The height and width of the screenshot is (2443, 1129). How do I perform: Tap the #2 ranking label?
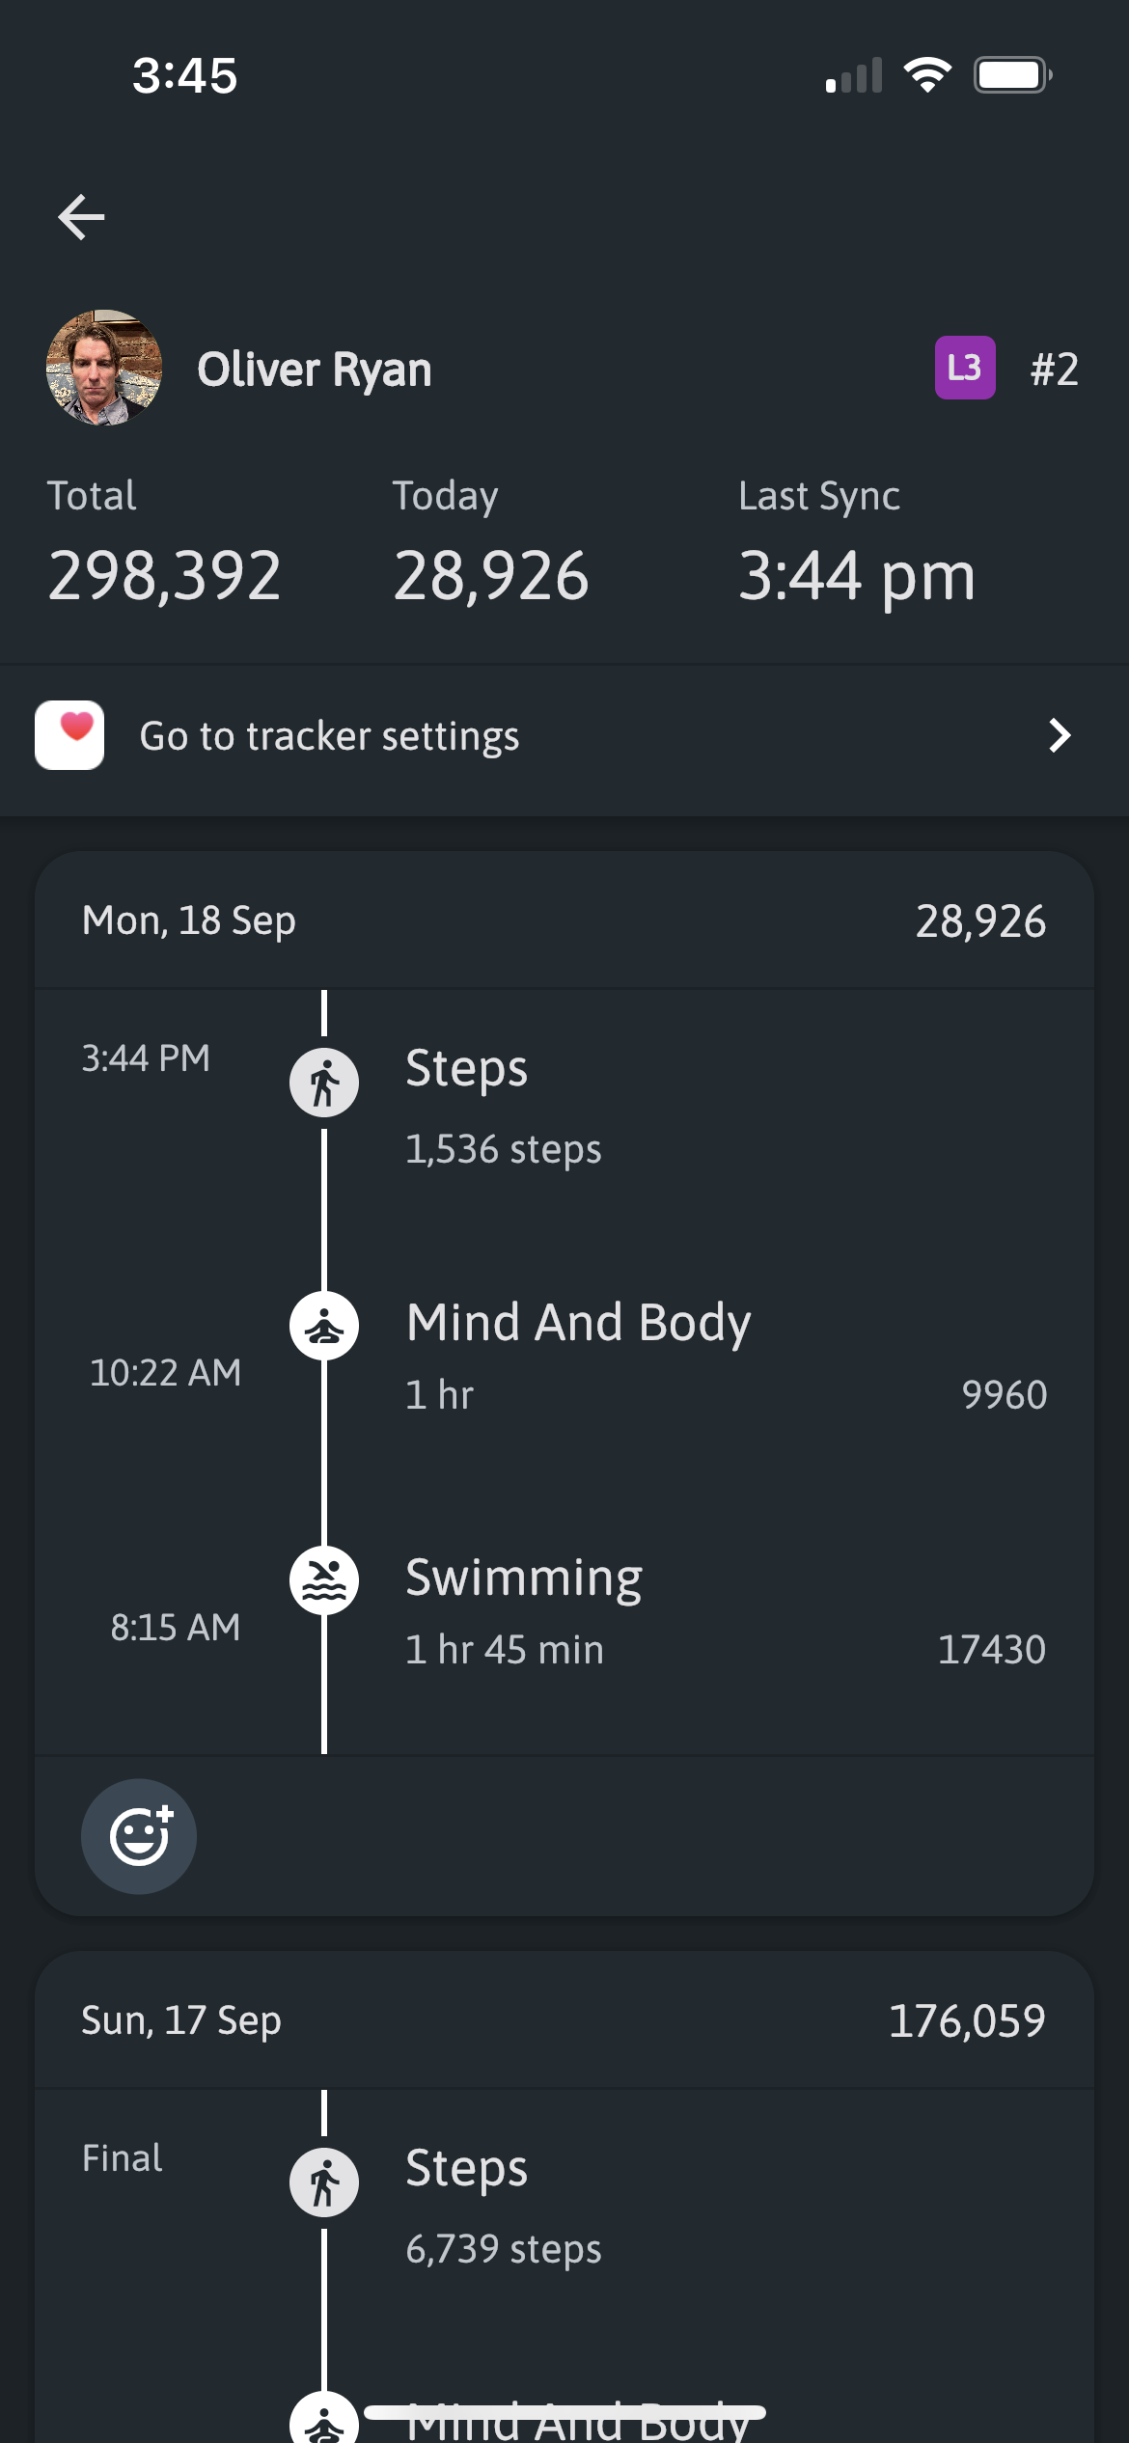(1054, 370)
